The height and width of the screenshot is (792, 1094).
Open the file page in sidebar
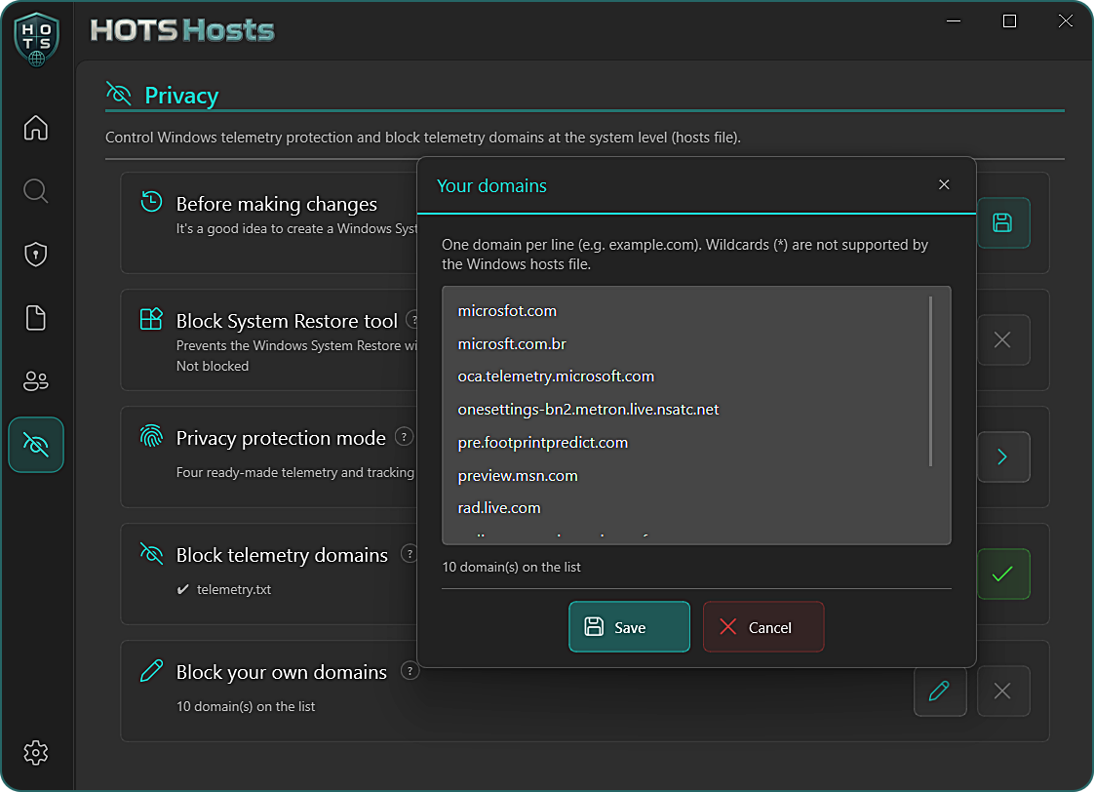coord(35,318)
